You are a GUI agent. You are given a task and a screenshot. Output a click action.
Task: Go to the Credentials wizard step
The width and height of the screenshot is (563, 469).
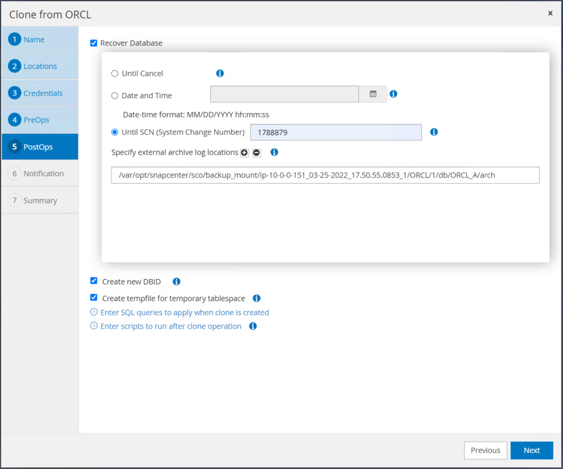(x=43, y=93)
